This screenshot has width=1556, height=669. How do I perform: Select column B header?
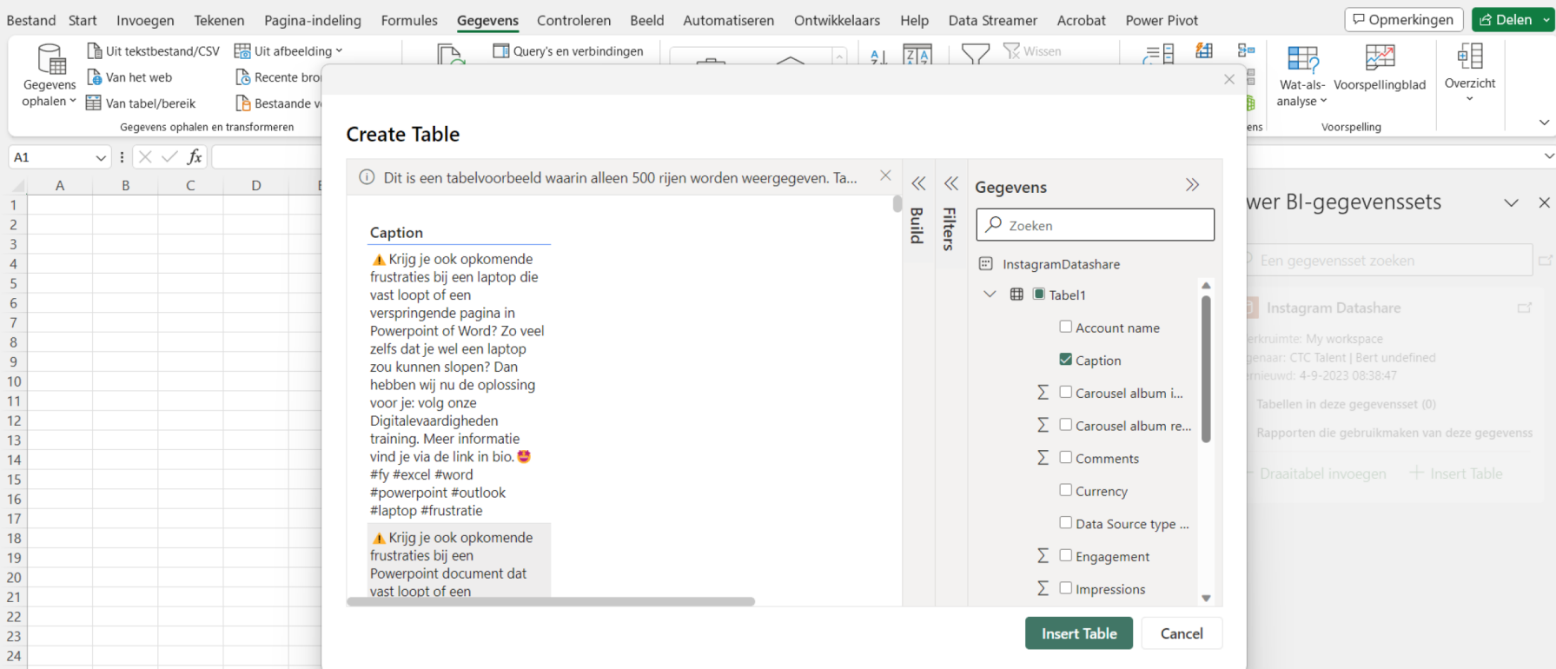125,185
